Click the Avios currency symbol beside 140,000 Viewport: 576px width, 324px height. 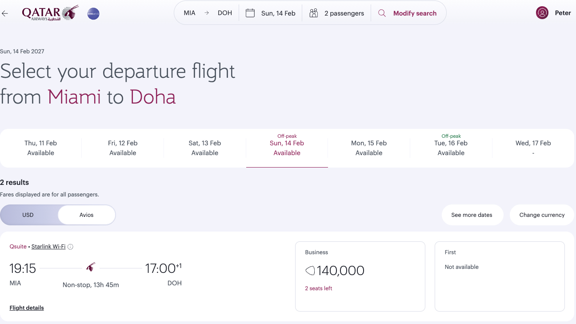point(310,271)
